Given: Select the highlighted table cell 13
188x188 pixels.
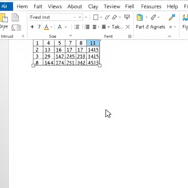Looking at the screenshot, I should (93, 43).
